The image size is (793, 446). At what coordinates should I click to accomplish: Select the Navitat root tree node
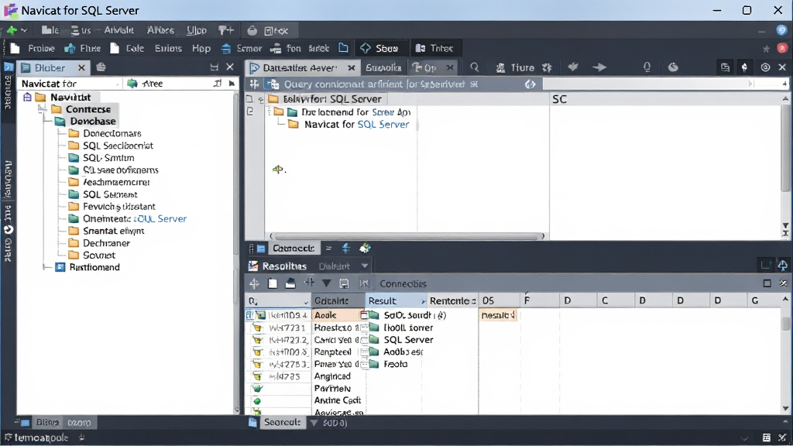click(70, 97)
